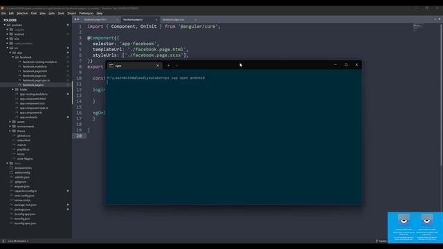Open facebook.page.scss in sidebar
443x249 pixels.
click(x=35, y=75)
